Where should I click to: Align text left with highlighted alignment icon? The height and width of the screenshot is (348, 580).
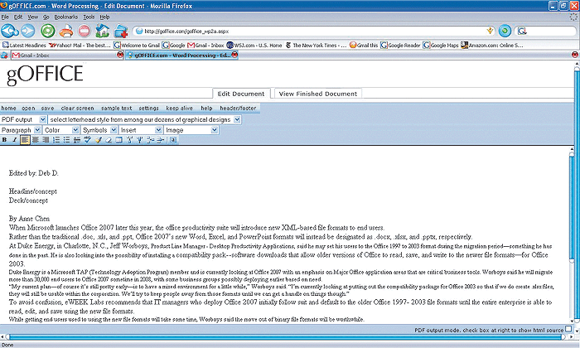pos(25,140)
